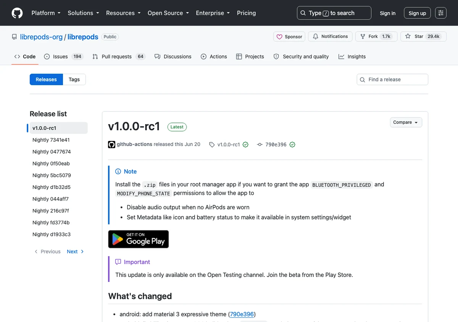
Task: Select the Releases toggle button
Action: (x=46, y=79)
